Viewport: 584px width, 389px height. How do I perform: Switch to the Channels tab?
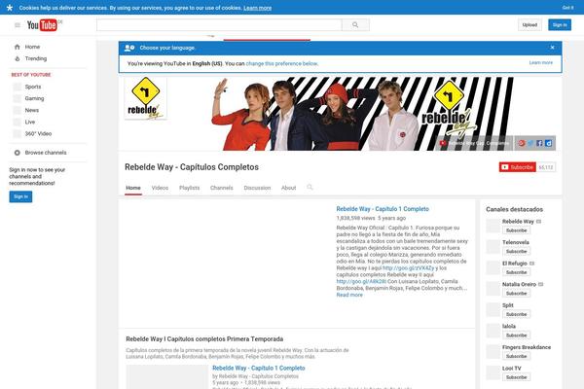[x=222, y=188]
